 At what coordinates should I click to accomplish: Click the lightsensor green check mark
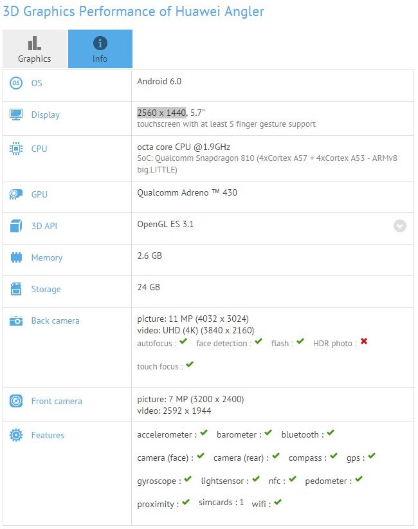pos(256,479)
